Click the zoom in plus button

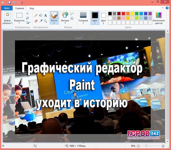[163, 146]
